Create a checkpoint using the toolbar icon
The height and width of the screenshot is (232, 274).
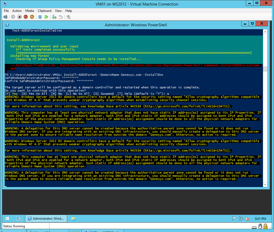coord(54,17)
